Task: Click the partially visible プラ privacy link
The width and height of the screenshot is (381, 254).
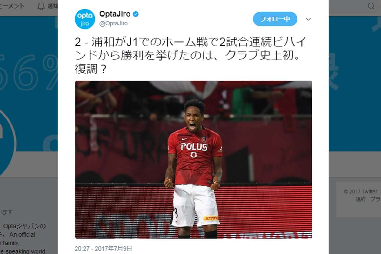Action: point(375,199)
